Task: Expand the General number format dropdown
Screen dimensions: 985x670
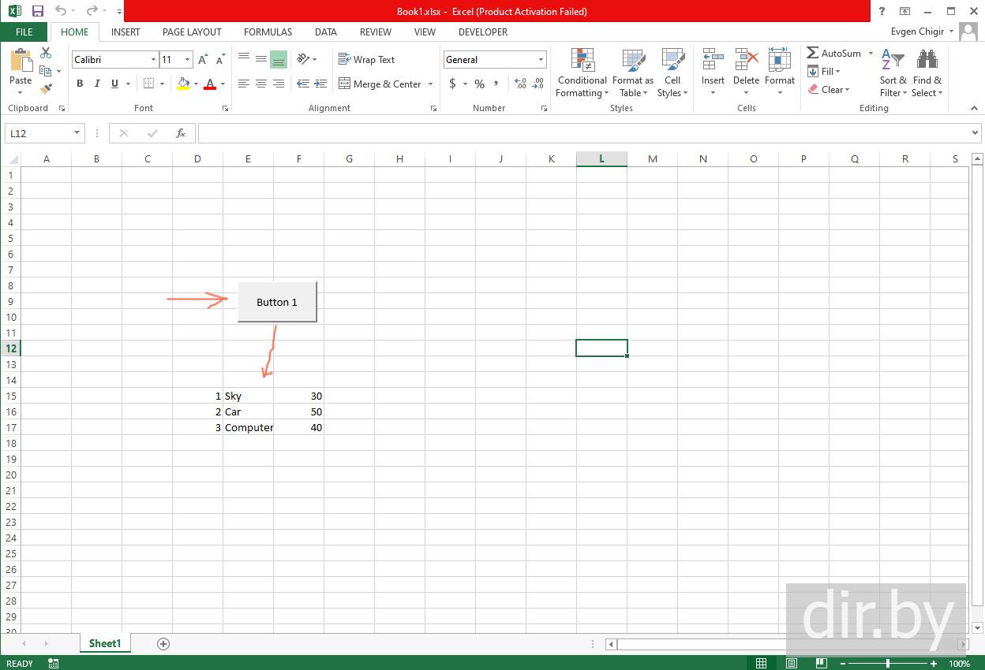Action: coord(541,60)
